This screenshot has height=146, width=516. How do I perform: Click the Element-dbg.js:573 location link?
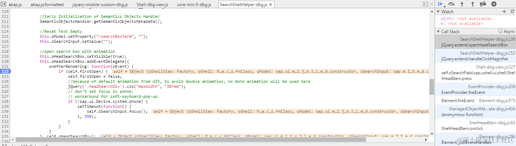[x=497, y=101]
